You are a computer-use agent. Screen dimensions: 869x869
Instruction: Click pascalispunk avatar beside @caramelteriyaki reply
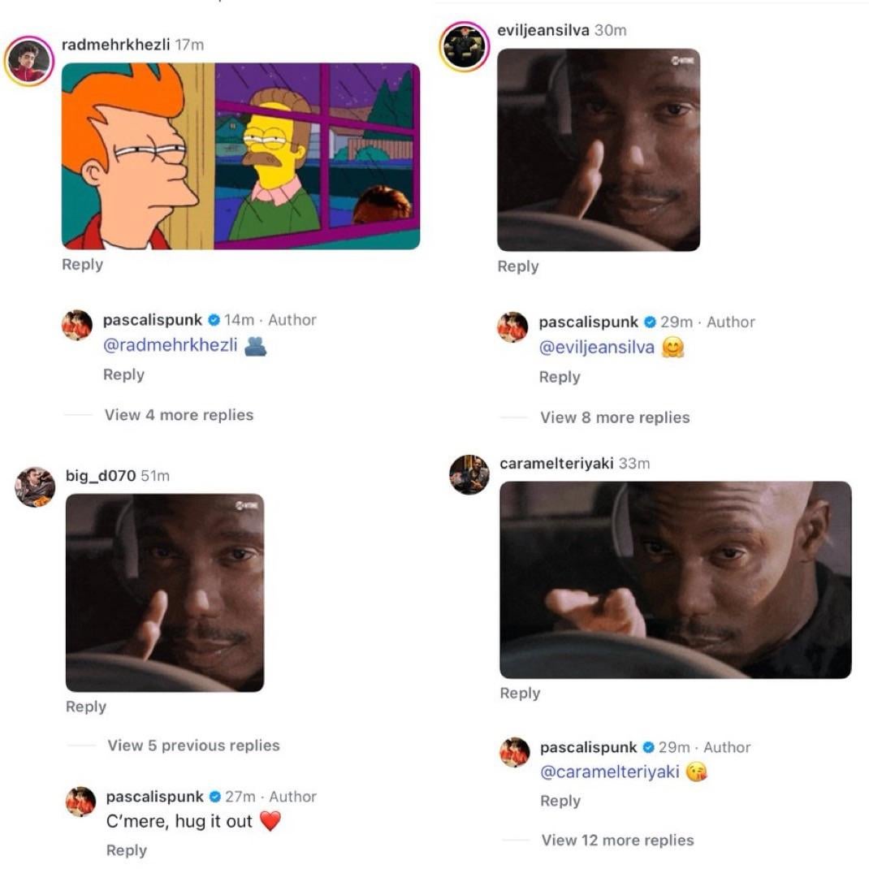[515, 752]
